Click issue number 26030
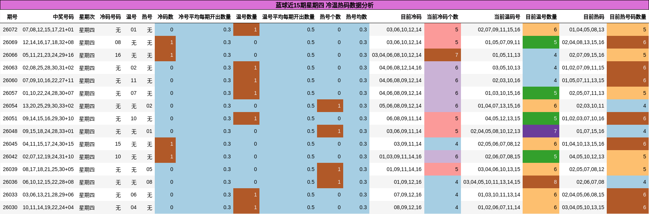The height and width of the screenshot is (214, 649). pos(10,207)
